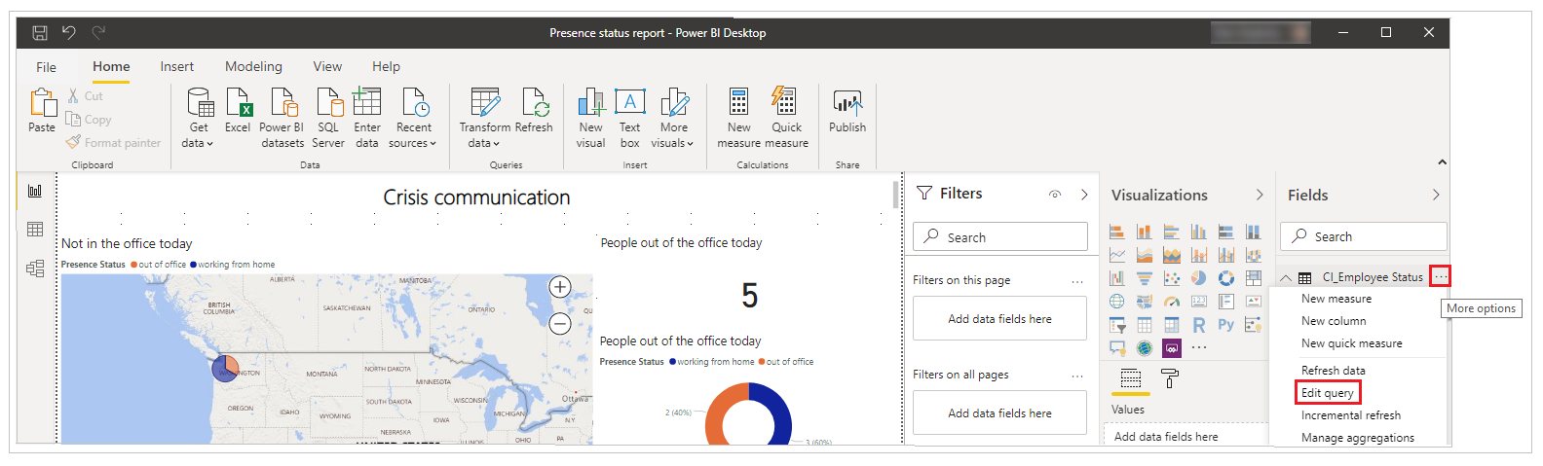Open options for Filters on this page
The height and width of the screenshot is (466, 1543).
click(x=1077, y=281)
